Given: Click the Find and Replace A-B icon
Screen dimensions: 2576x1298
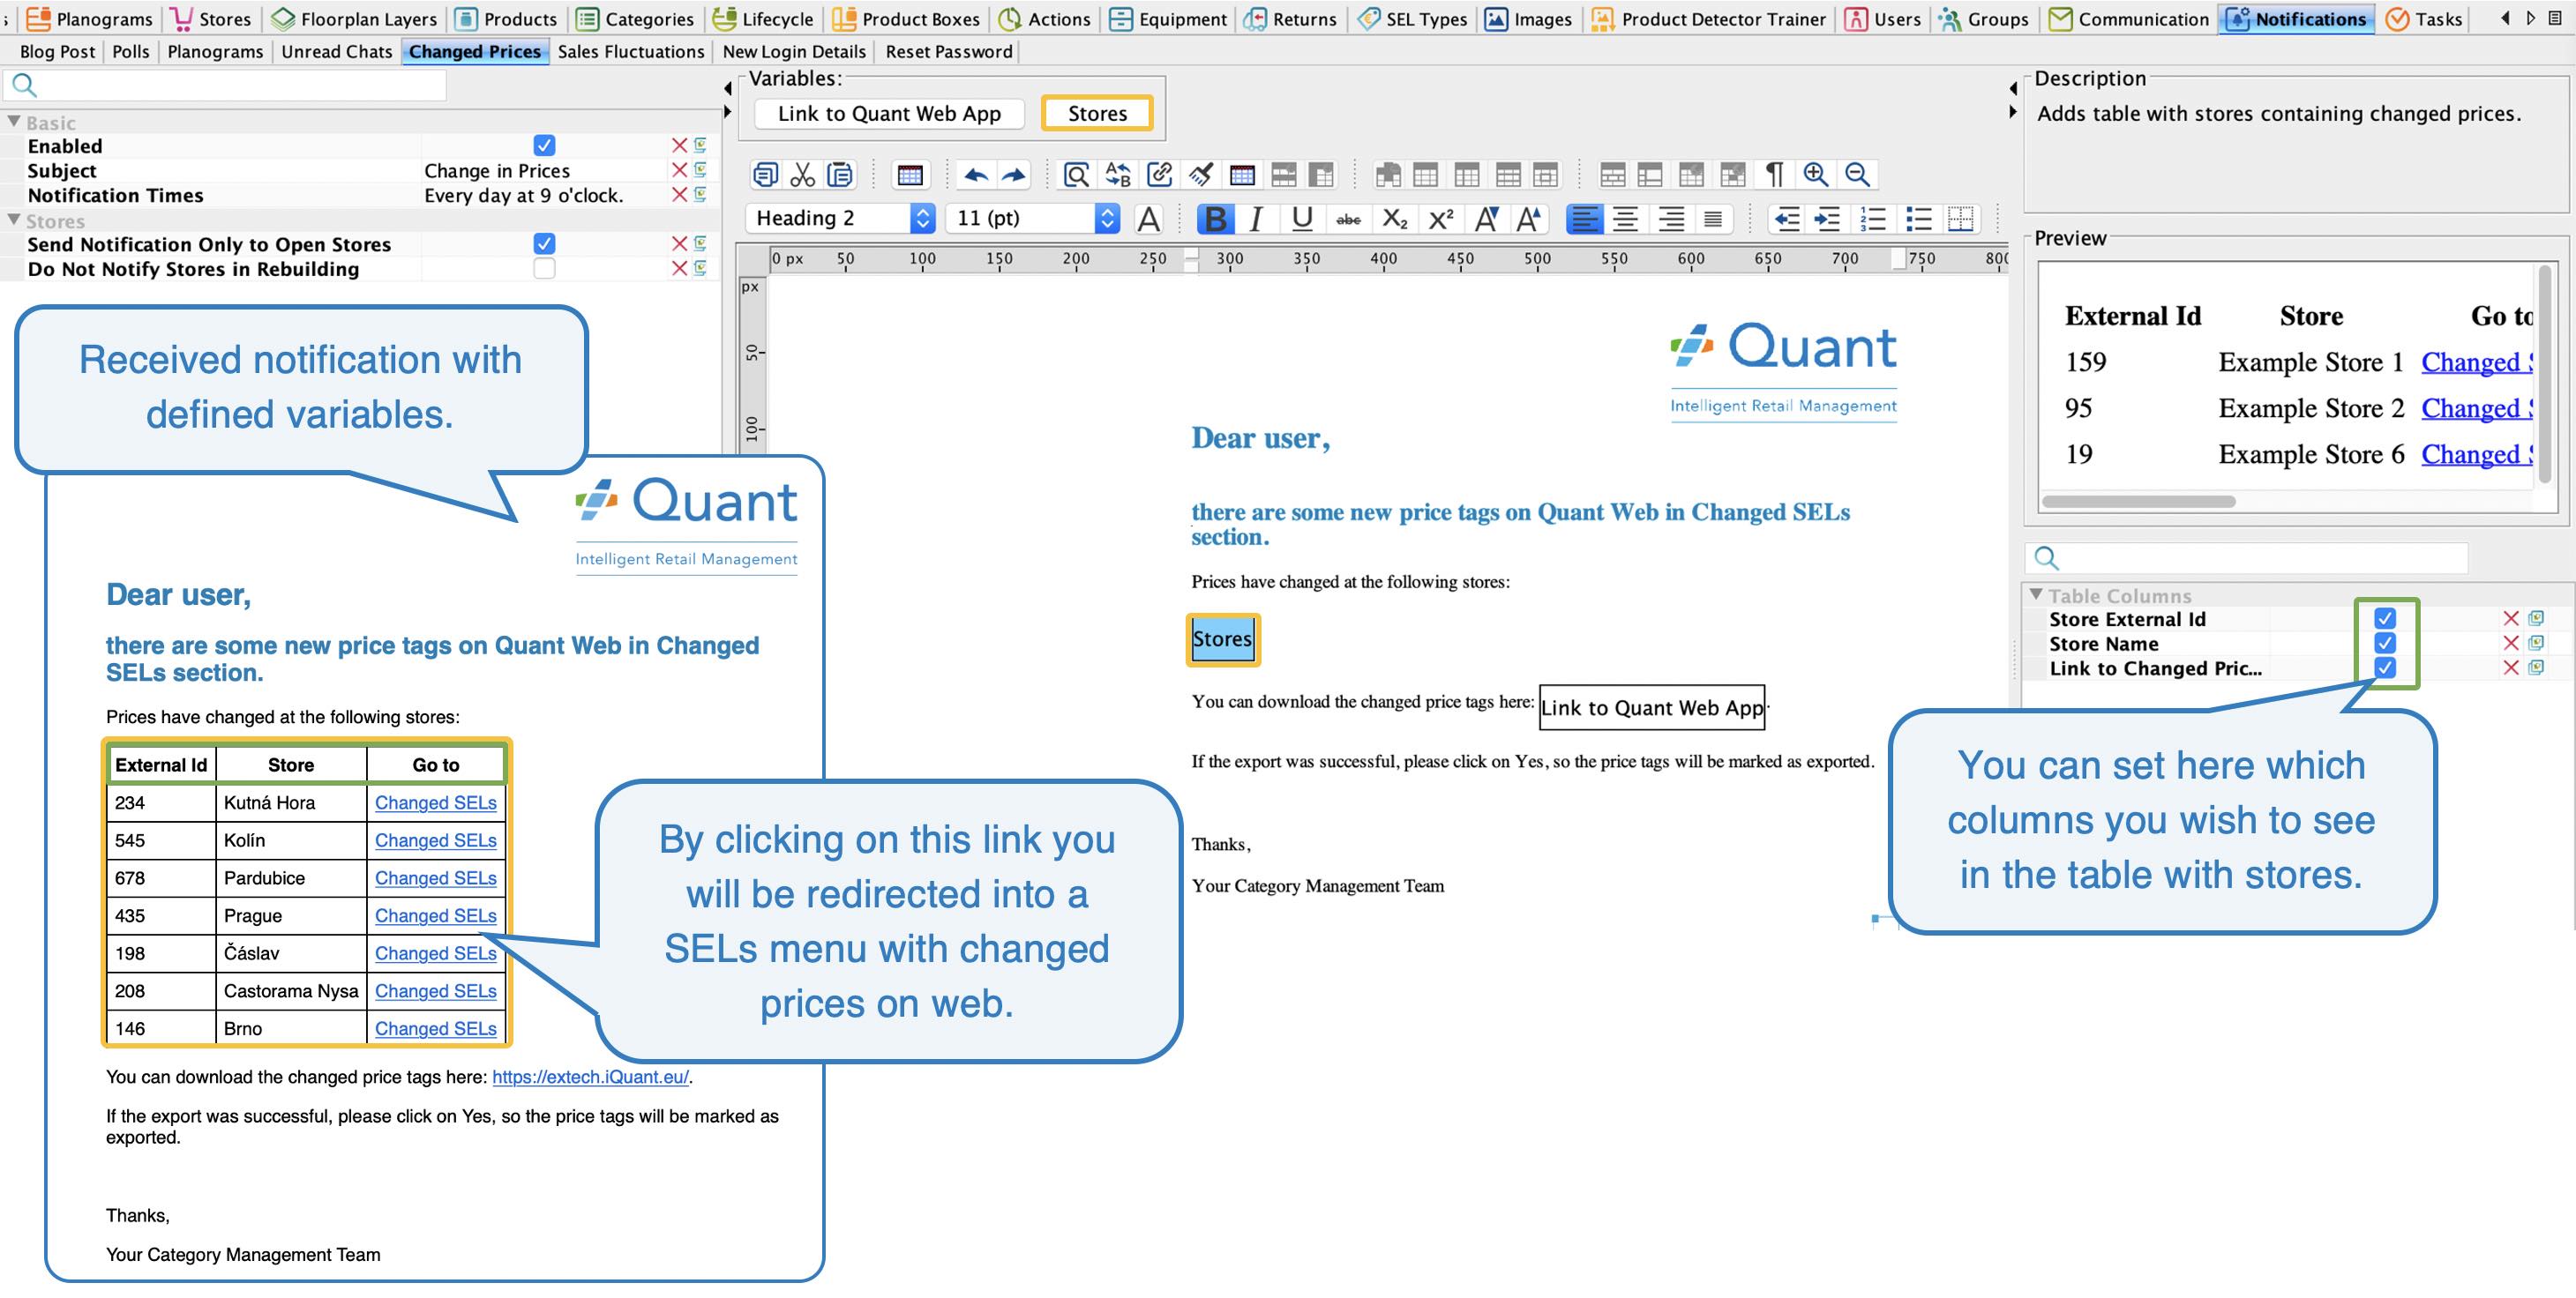Looking at the screenshot, I should (1118, 175).
